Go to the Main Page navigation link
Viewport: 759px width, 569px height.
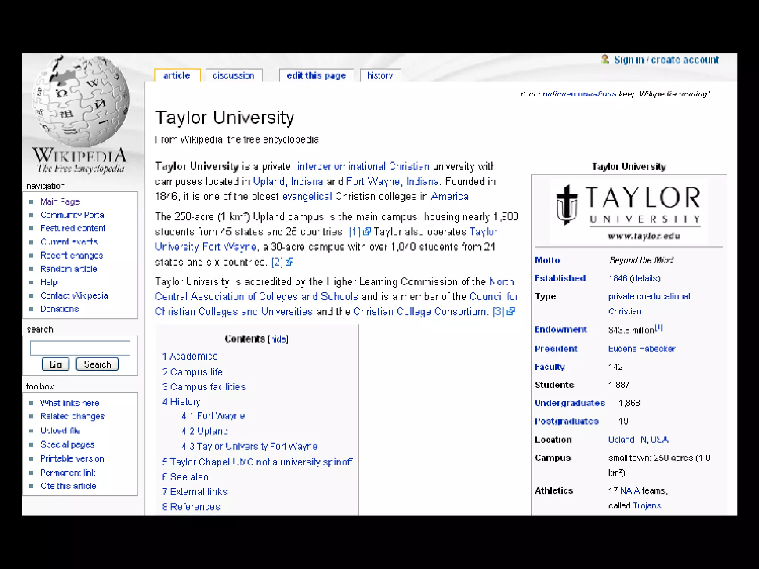(60, 202)
